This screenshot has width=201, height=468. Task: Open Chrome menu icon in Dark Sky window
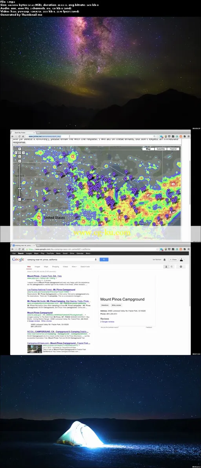[x=188, y=136]
